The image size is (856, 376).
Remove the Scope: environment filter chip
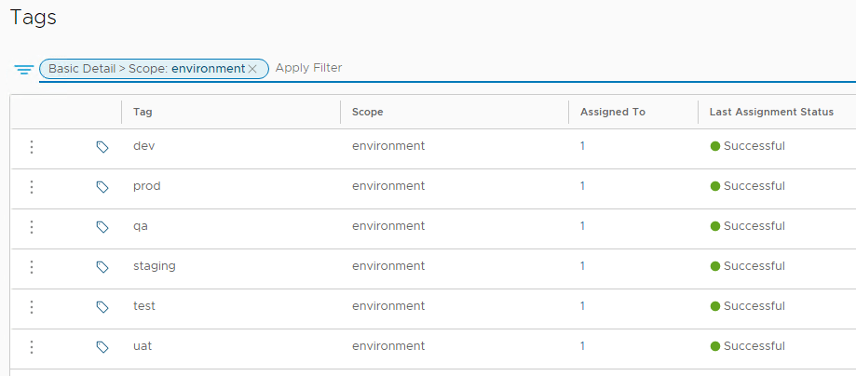[x=252, y=69]
